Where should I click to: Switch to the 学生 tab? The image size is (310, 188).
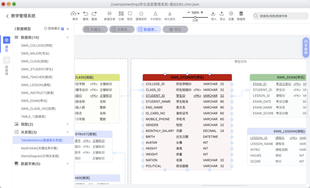coord(175,30)
